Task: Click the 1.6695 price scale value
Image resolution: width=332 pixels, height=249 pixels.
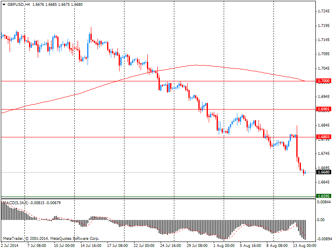Action: [x=324, y=168]
